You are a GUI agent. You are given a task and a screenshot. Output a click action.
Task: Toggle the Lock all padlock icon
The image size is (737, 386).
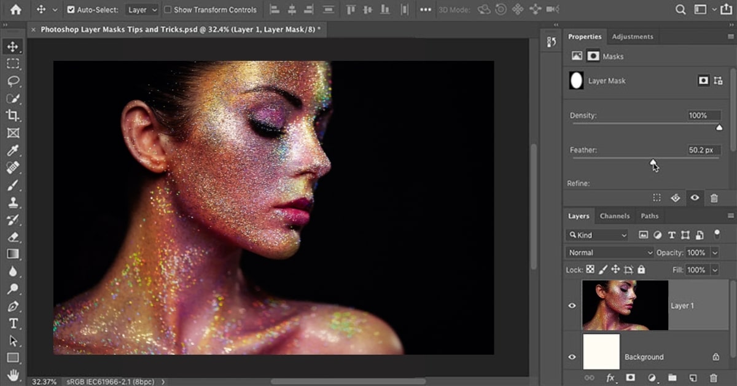pyautogui.click(x=641, y=270)
